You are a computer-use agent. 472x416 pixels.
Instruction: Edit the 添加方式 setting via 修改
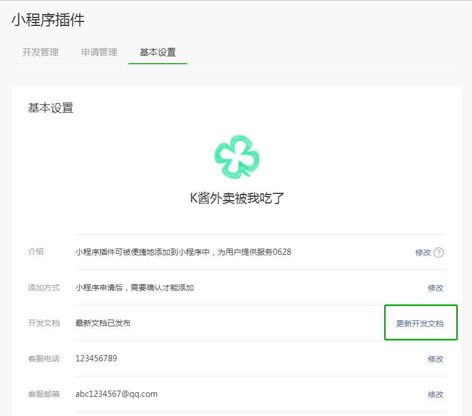click(x=435, y=288)
